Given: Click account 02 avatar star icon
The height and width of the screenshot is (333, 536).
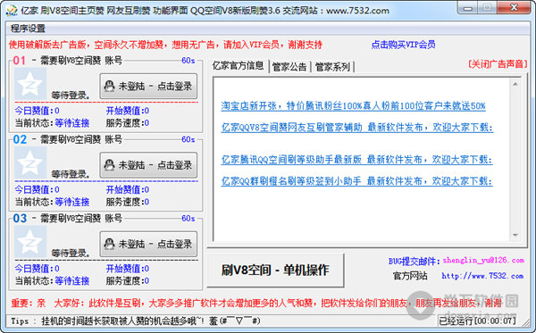Looking at the screenshot, I should (x=30, y=162).
